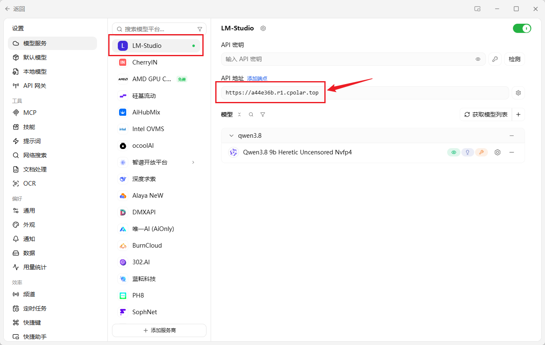The height and width of the screenshot is (345, 545).
Task: Go to 文档处理 settings
Action: (52, 169)
